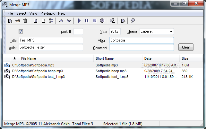Click the music icon beside Softpedia test_1.mp3
Image resolution: width=206 pixels, height=129 pixels.
pos(7,77)
